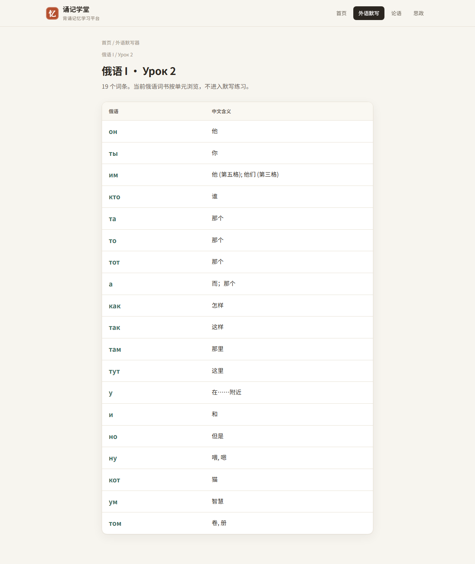Viewport: 475px width, 564px height.
Task: Click the 忆 logo icon
Action: click(52, 13)
